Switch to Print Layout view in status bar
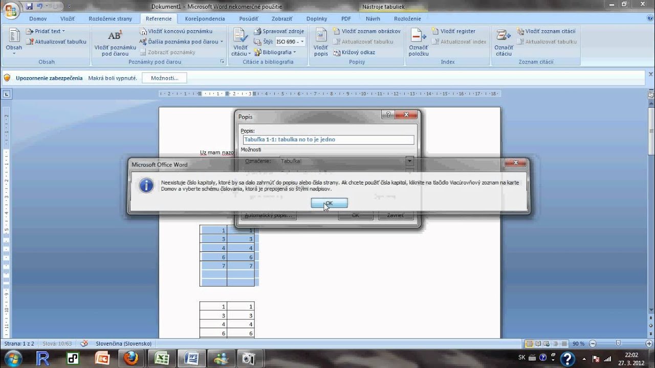 coord(530,343)
